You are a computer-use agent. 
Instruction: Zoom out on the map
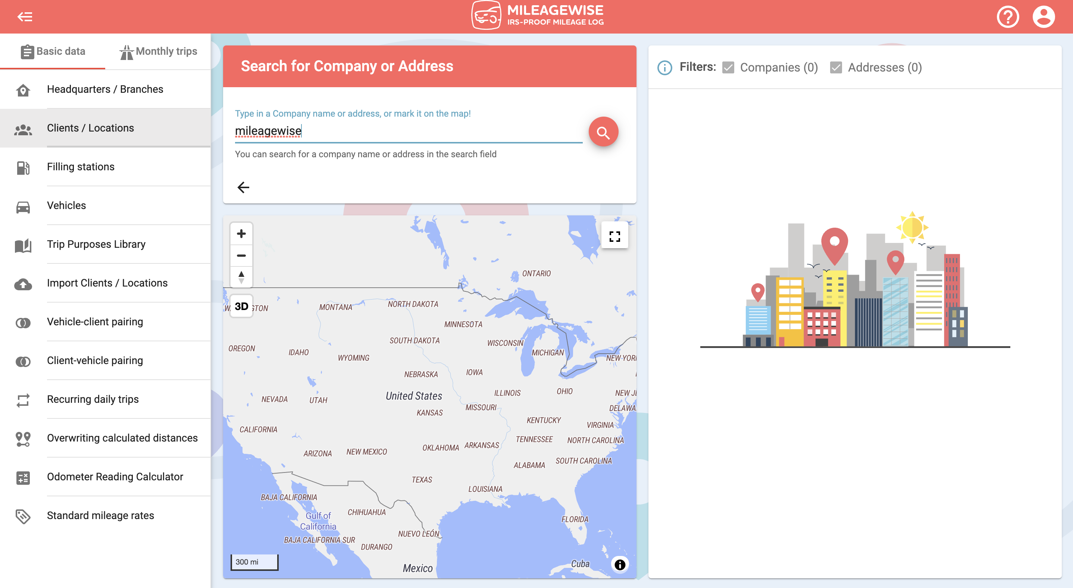241,256
